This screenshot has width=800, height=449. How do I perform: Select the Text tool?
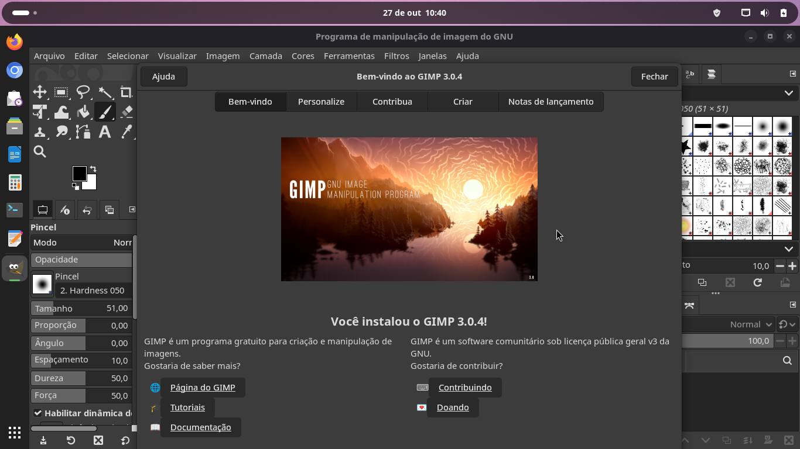pos(105,132)
